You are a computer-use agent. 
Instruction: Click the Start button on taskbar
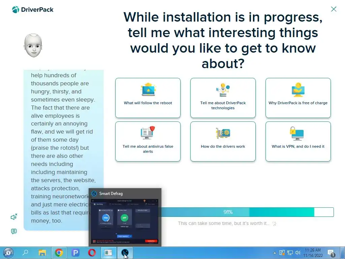coord(8,253)
